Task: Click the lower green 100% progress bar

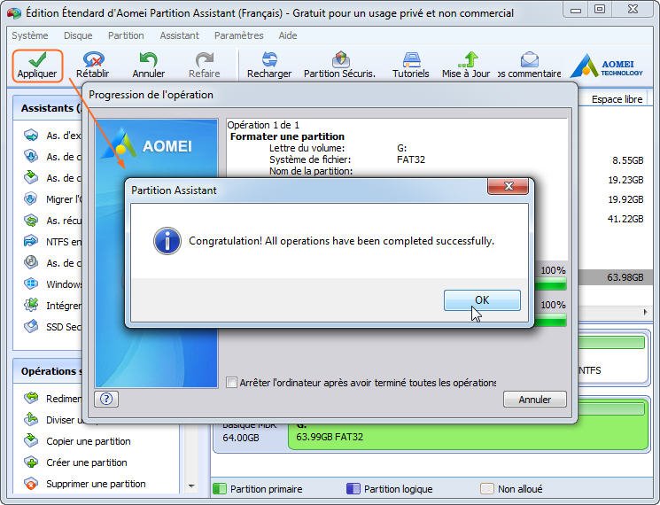Action: 550,321
